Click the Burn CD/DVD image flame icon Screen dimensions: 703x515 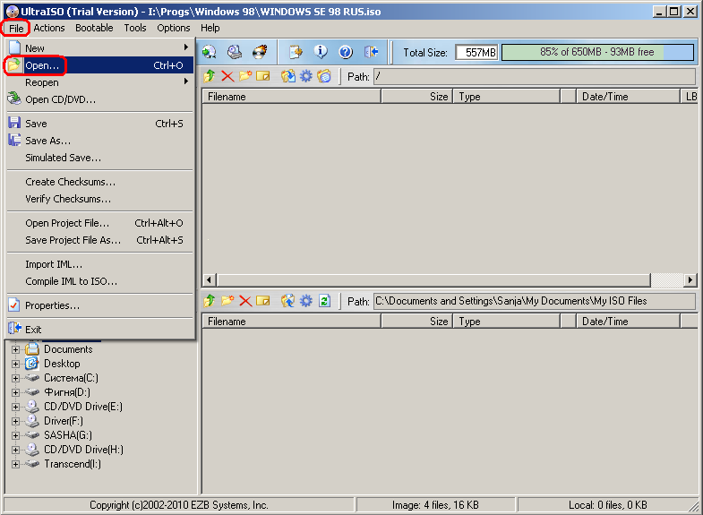[260, 52]
